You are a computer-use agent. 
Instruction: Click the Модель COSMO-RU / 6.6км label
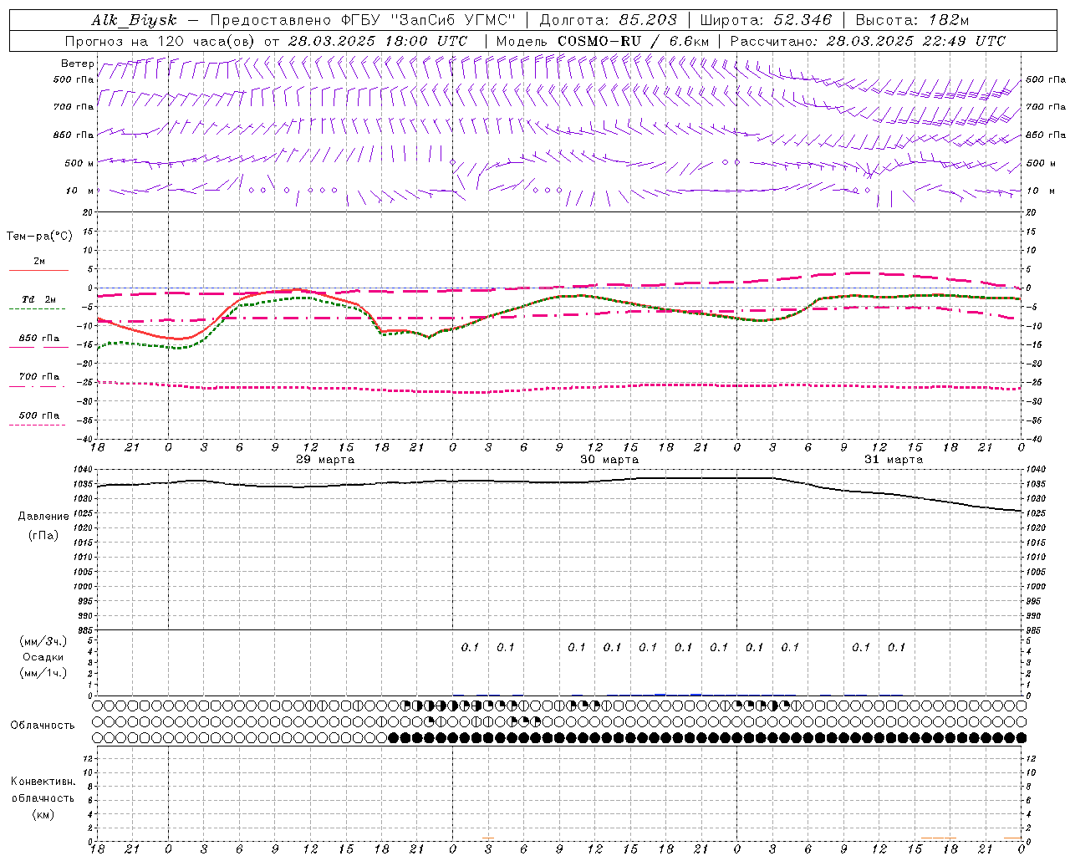click(603, 41)
